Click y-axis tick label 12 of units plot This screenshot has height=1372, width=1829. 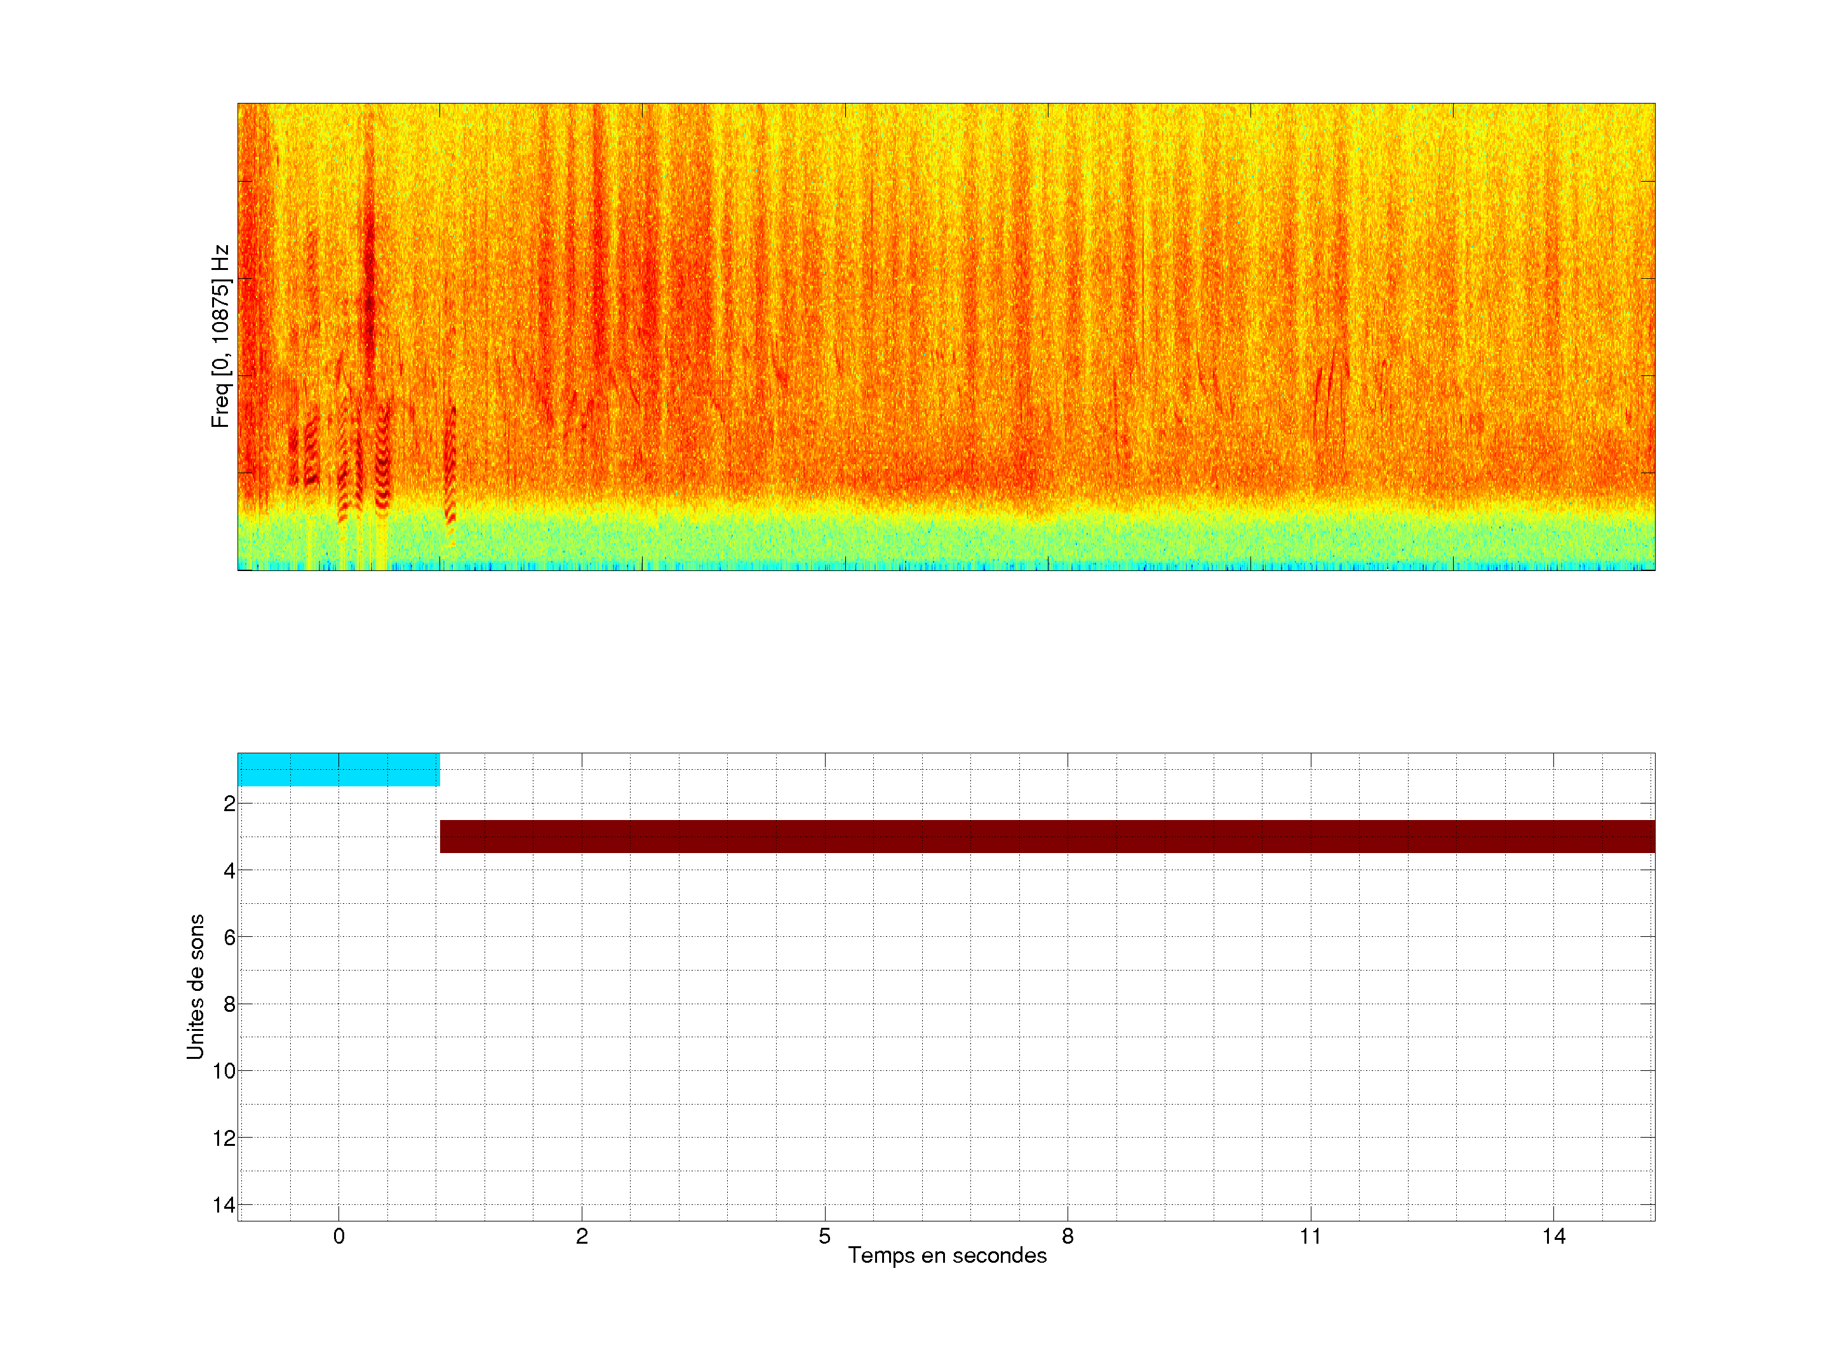pos(224,1139)
